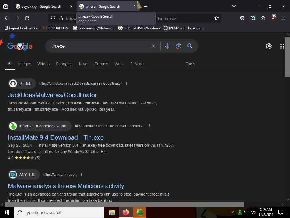
Task: Open the extensions puzzle icon
Action: [x=263, y=18]
